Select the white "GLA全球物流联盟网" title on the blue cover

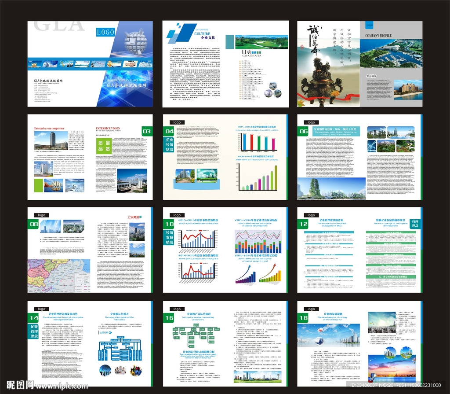pos(127,86)
